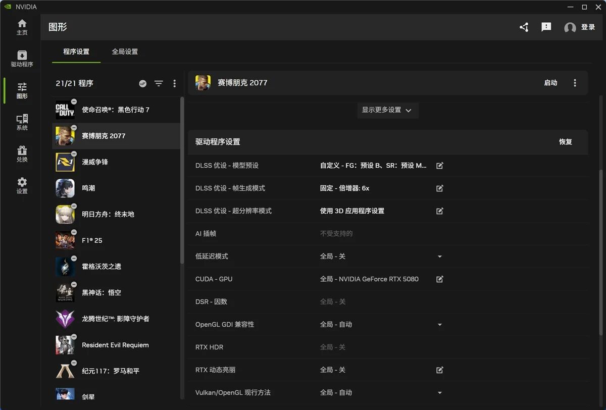Click the checkmark badge icon above program list

tap(143, 83)
